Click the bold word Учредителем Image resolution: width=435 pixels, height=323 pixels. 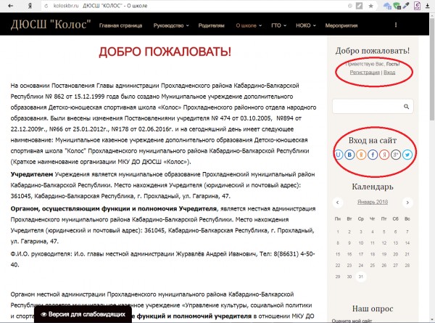32,174
